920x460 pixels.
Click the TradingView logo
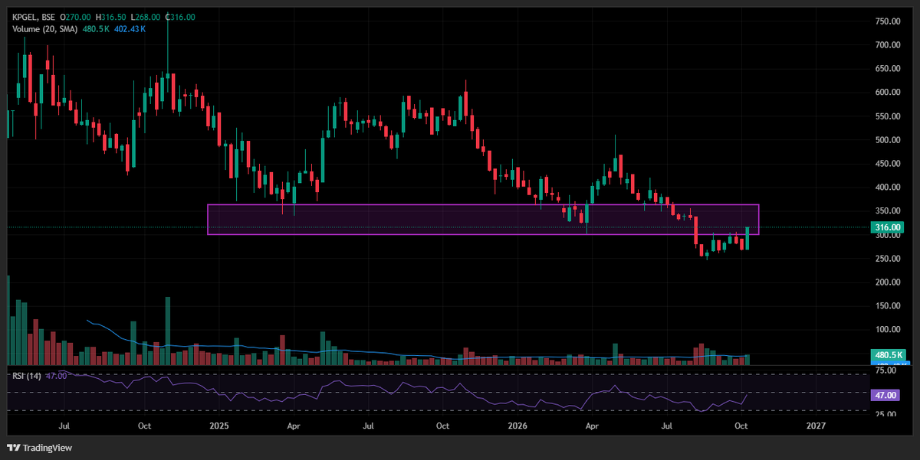tap(38, 448)
